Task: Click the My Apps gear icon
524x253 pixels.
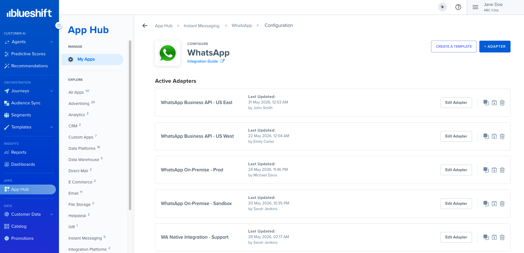Action: point(71,59)
